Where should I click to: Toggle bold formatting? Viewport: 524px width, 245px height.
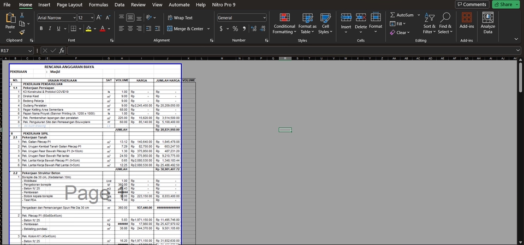(41, 29)
